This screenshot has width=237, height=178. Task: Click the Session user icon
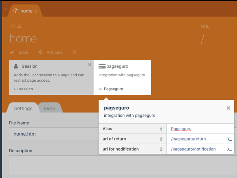pyautogui.click(x=16, y=66)
